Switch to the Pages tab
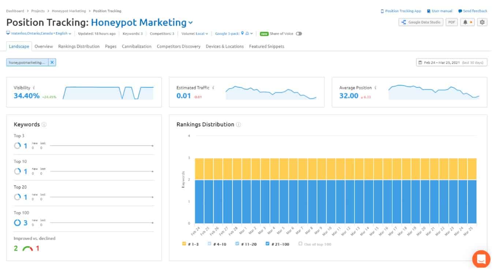The width and height of the screenshot is (493, 270). [x=111, y=46]
